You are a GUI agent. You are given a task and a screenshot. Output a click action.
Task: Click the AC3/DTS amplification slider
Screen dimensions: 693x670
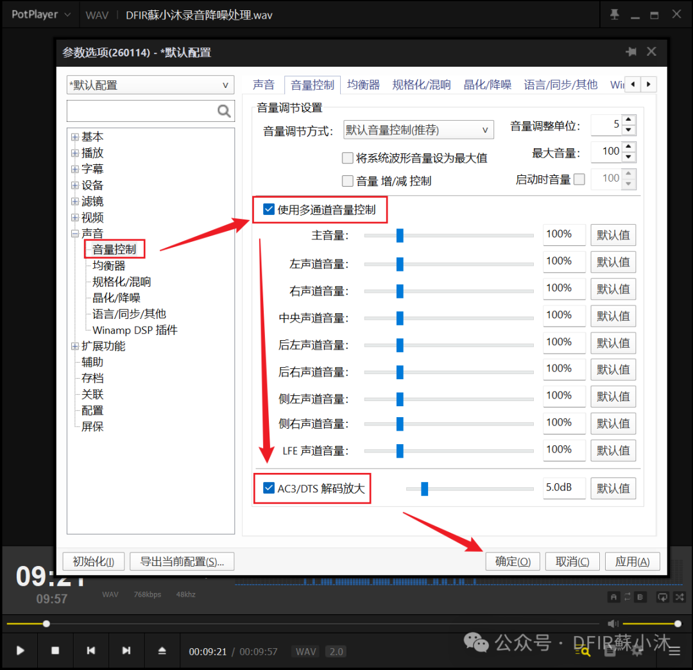coord(424,488)
